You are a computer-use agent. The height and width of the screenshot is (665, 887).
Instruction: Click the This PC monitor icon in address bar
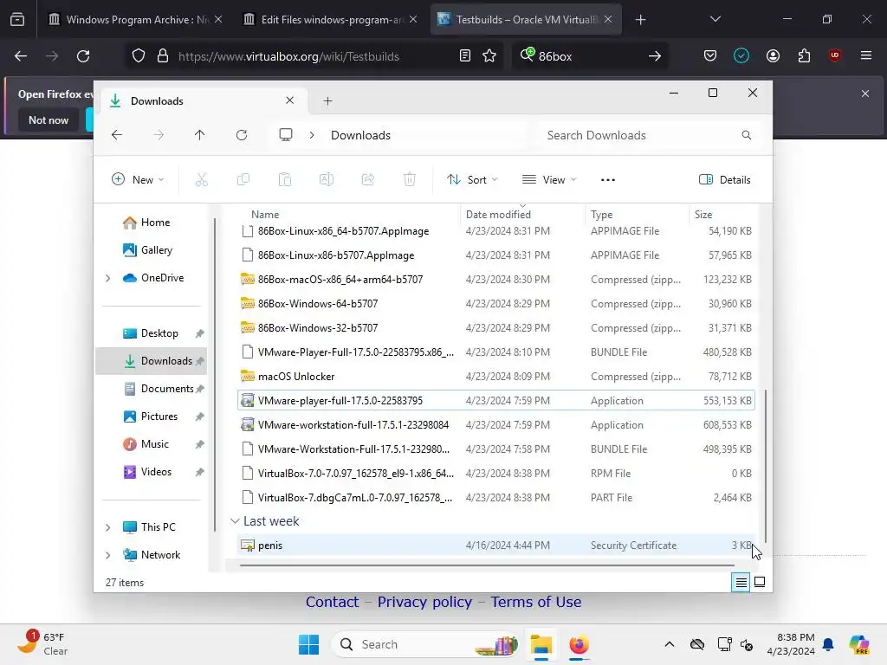coord(286,135)
